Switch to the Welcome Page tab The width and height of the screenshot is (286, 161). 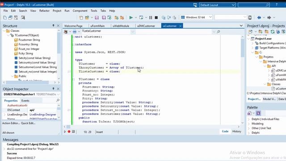pos(73,26)
